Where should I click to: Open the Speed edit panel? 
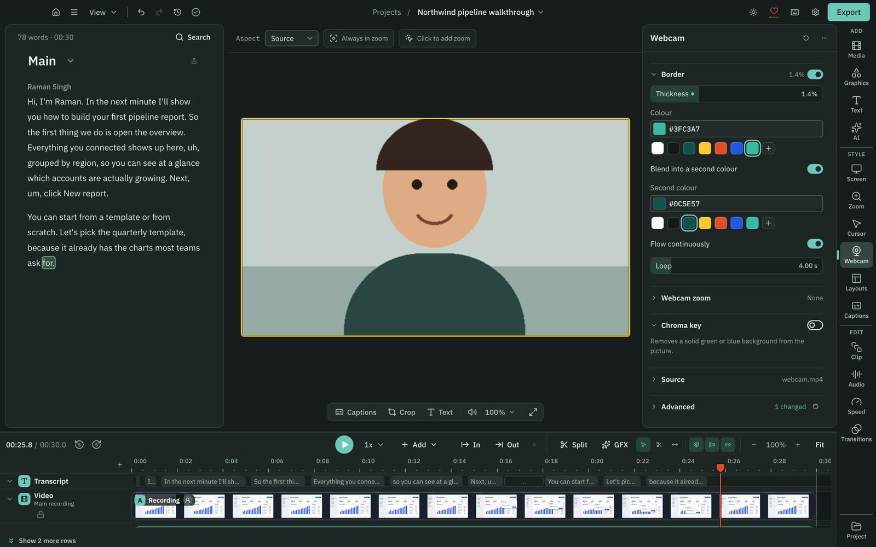point(856,405)
